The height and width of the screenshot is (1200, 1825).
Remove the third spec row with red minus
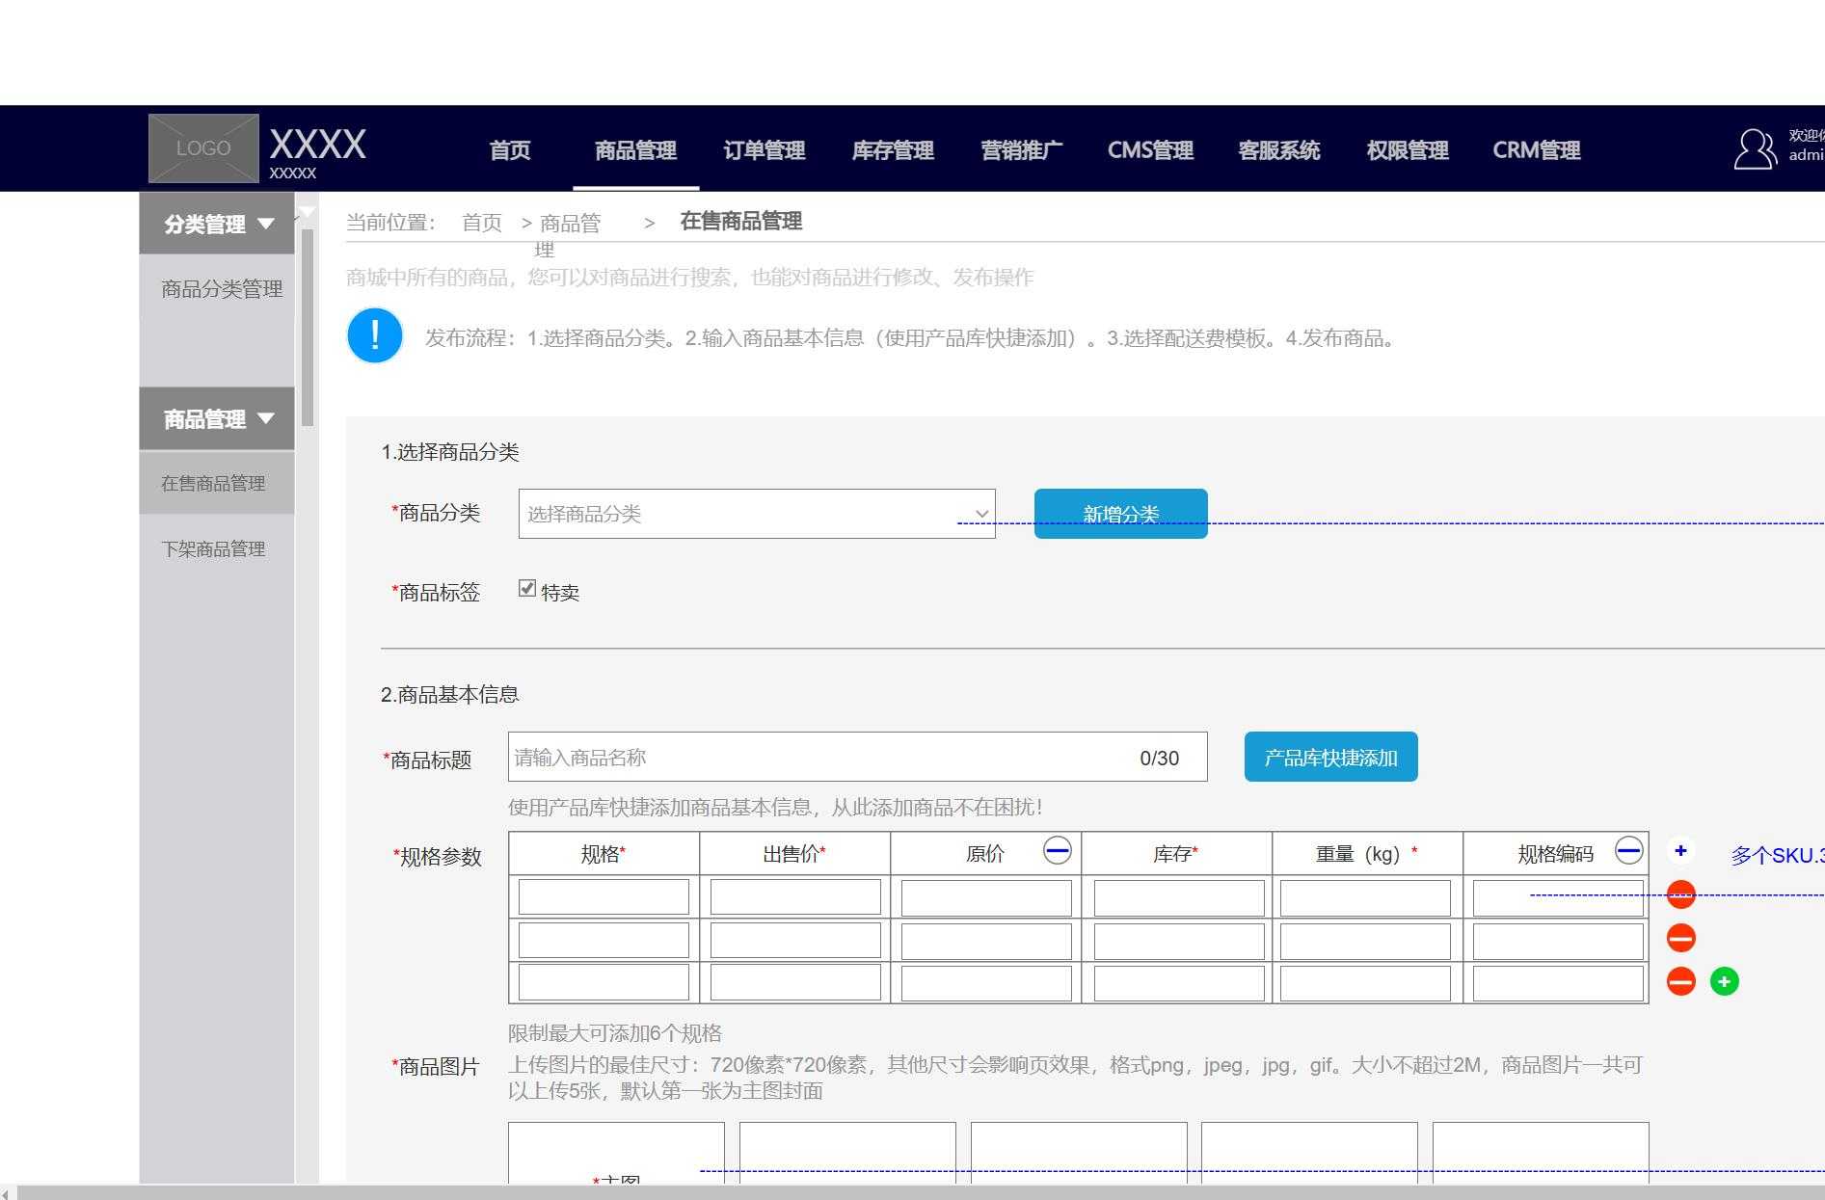coord(1680,981)
